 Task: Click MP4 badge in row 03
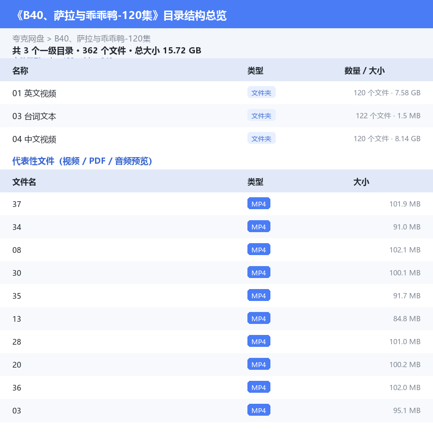pos(258,410)
